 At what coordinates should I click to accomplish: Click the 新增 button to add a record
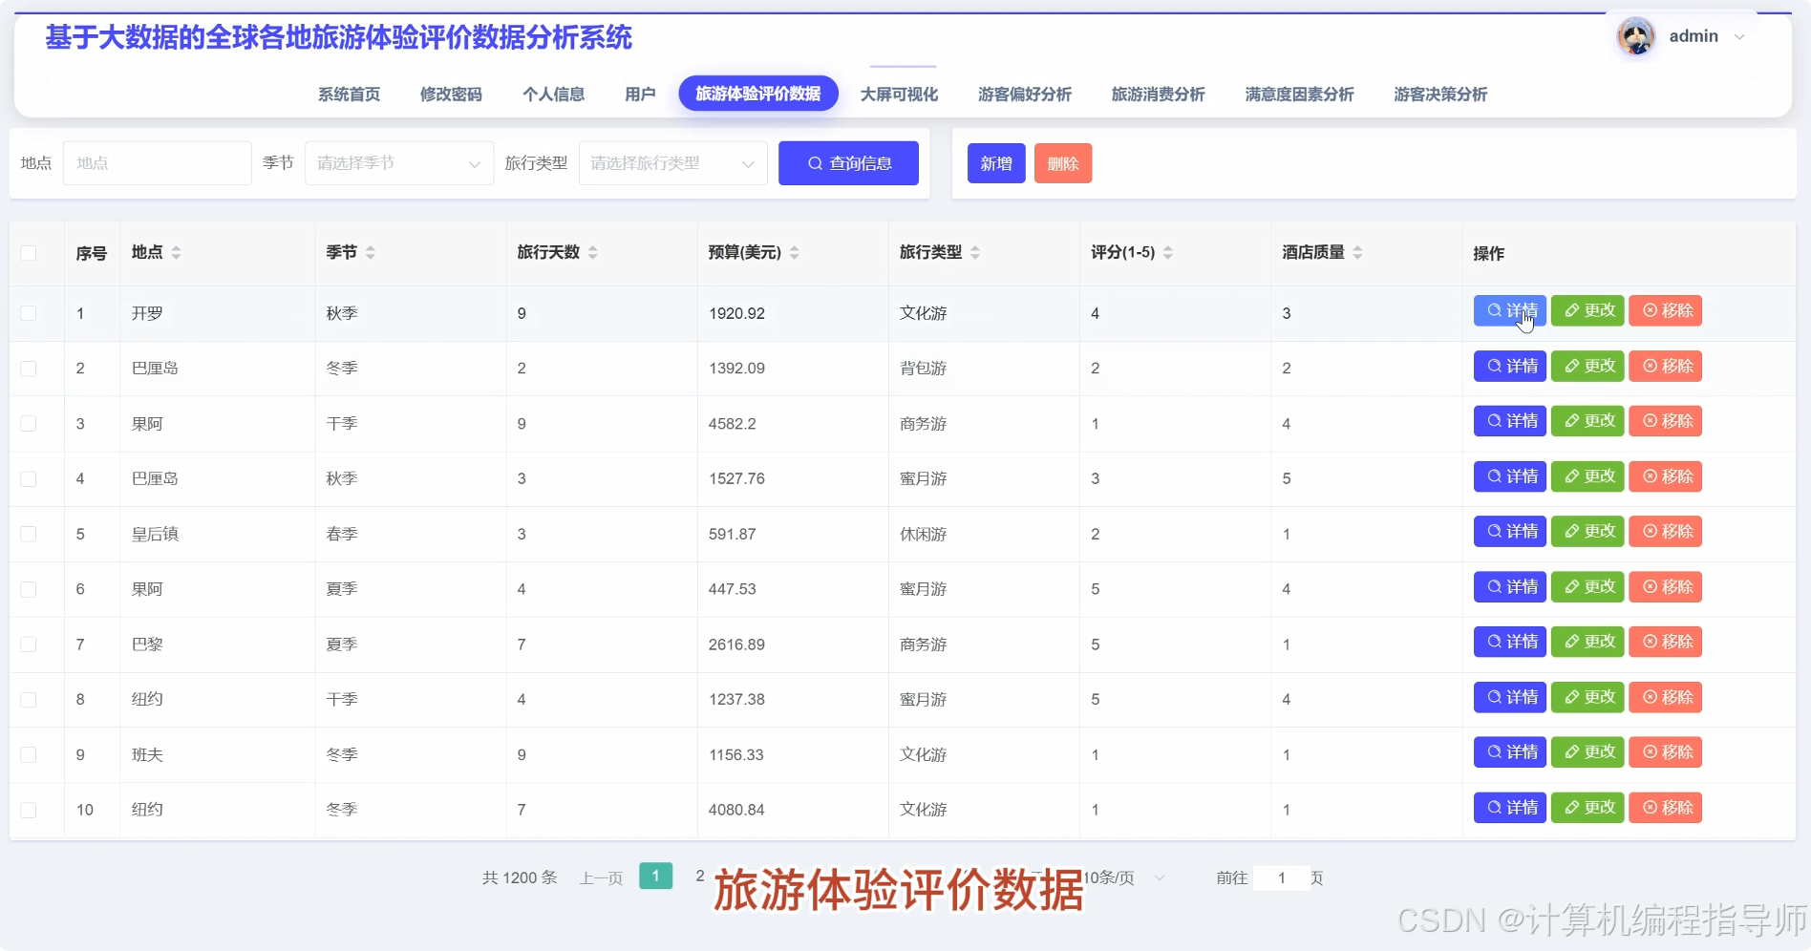click(x=995, y=162)
